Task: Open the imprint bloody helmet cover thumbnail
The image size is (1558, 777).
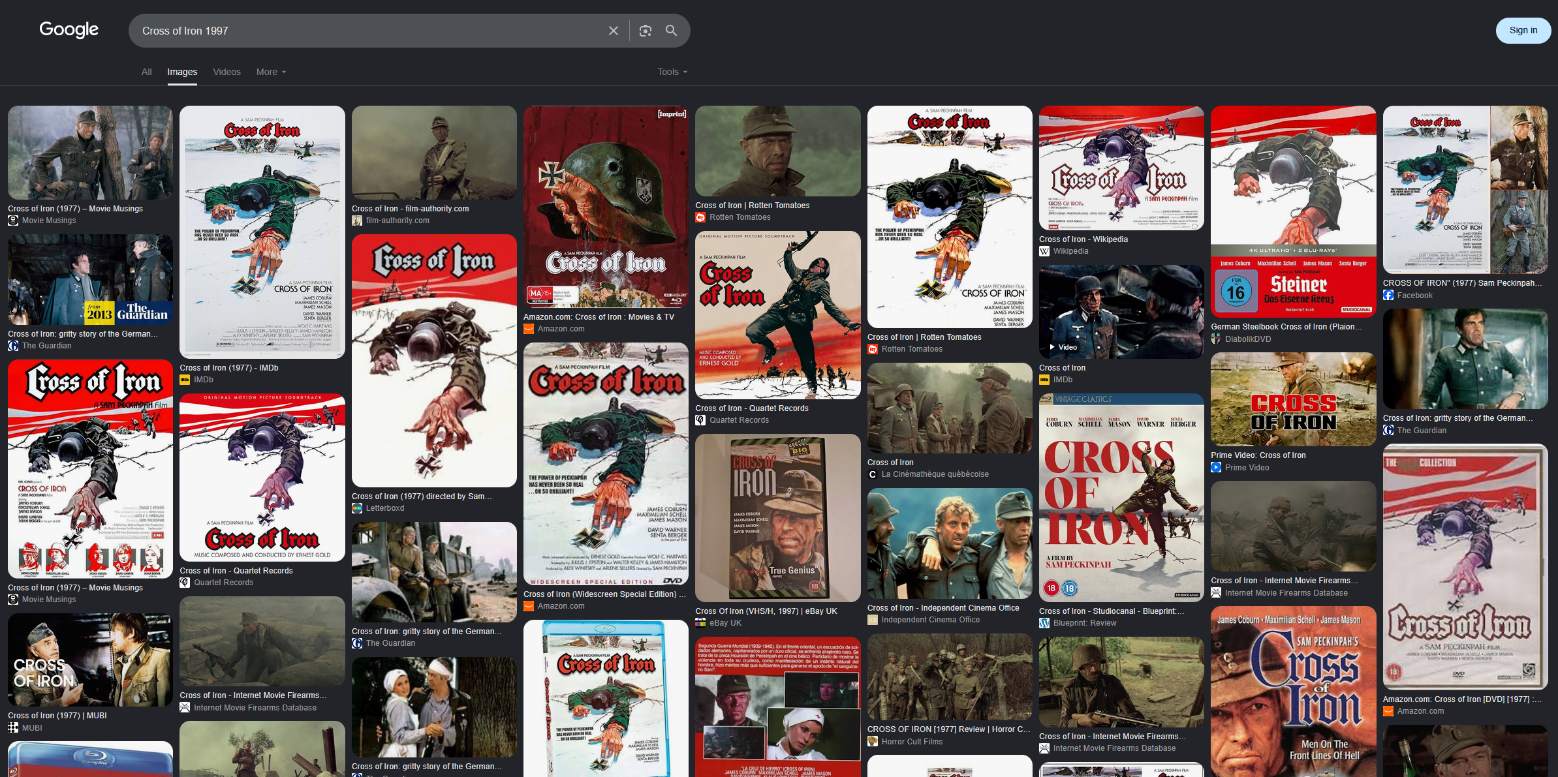Action: [x=606, y=207]
